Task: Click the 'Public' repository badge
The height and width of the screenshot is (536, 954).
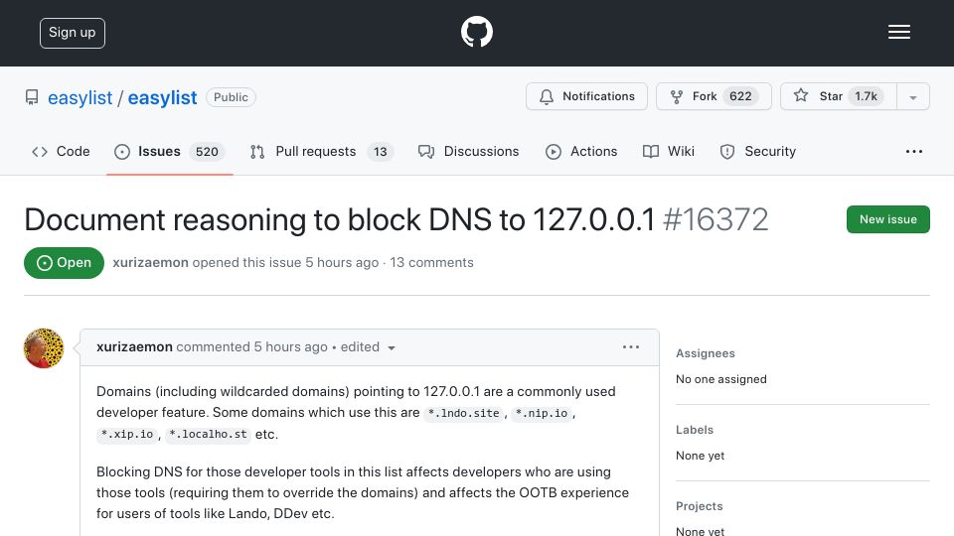Action: 231,97
